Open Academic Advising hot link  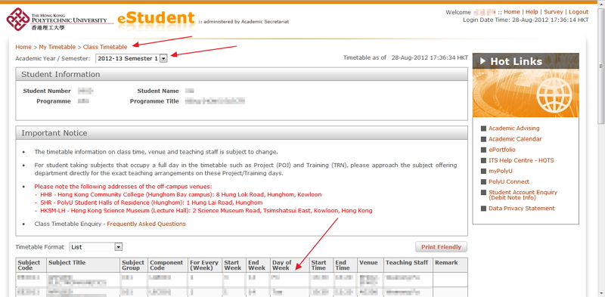coord(514,128)
